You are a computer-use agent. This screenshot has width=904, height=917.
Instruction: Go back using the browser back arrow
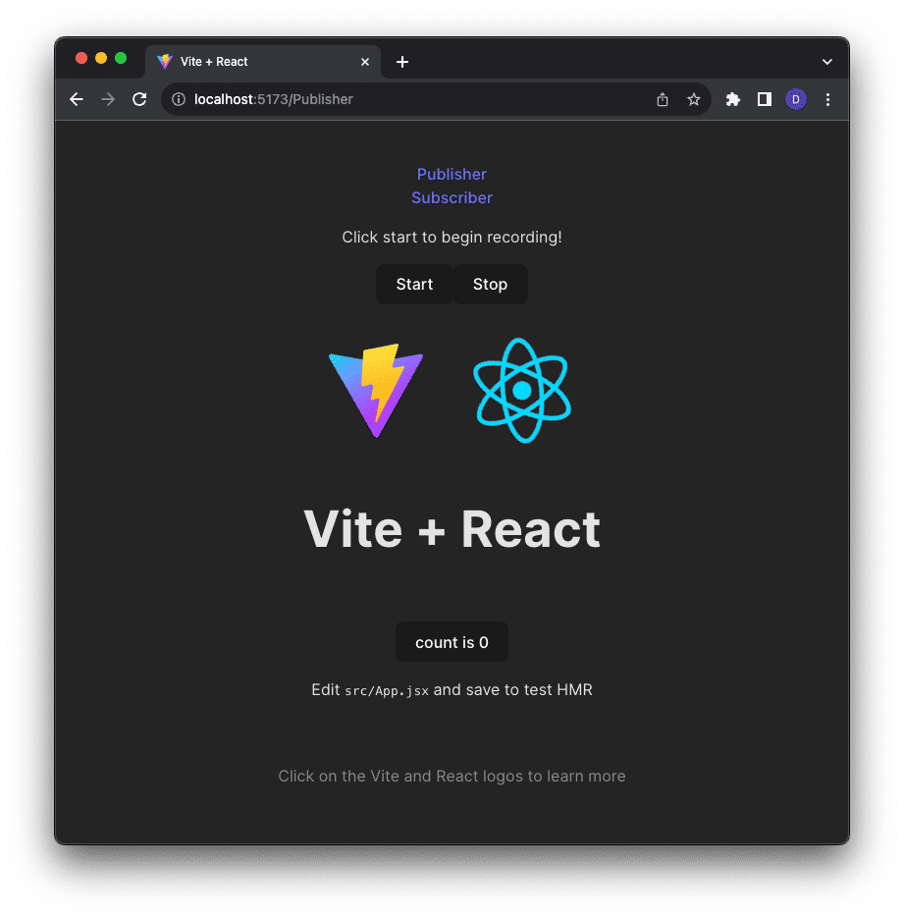pyautogui.click(x=77, y=99)
